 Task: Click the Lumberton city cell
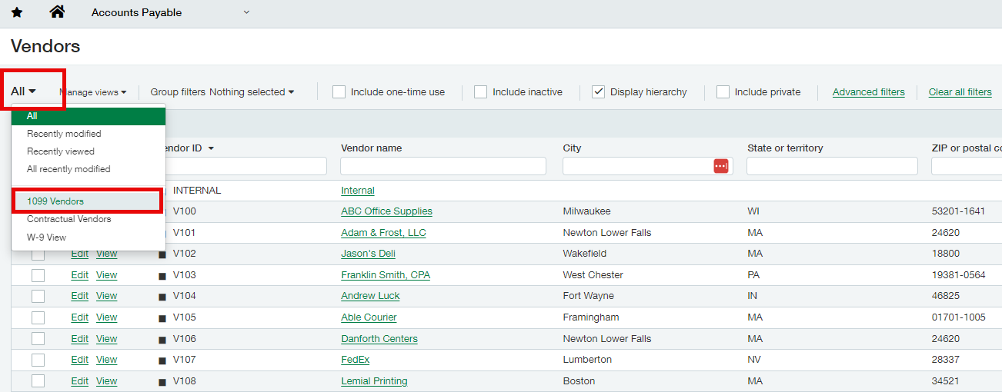pos(587,360)
